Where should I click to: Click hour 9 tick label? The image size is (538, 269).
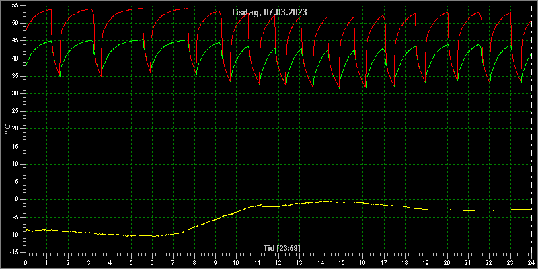point(215,263)
